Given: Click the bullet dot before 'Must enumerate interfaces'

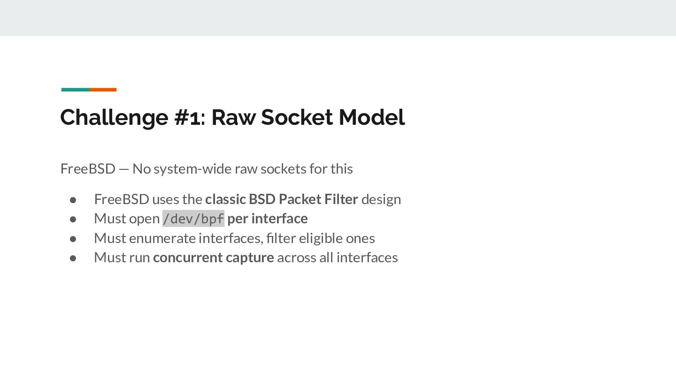Looking at the screenshot, I should pos(73,239).
